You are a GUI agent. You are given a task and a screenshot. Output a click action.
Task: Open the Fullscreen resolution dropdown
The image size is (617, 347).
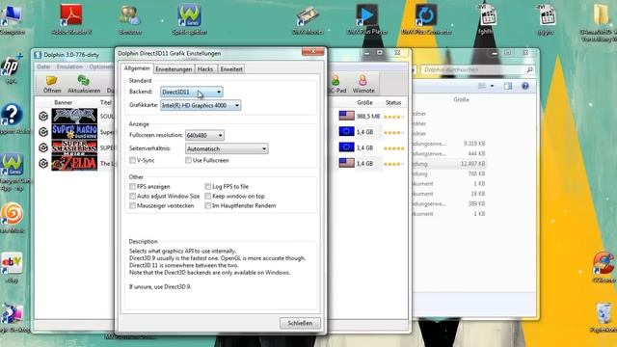pyautogui.click(x=204, y=135)
